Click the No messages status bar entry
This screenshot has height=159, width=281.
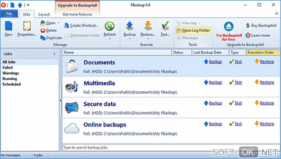11,155
